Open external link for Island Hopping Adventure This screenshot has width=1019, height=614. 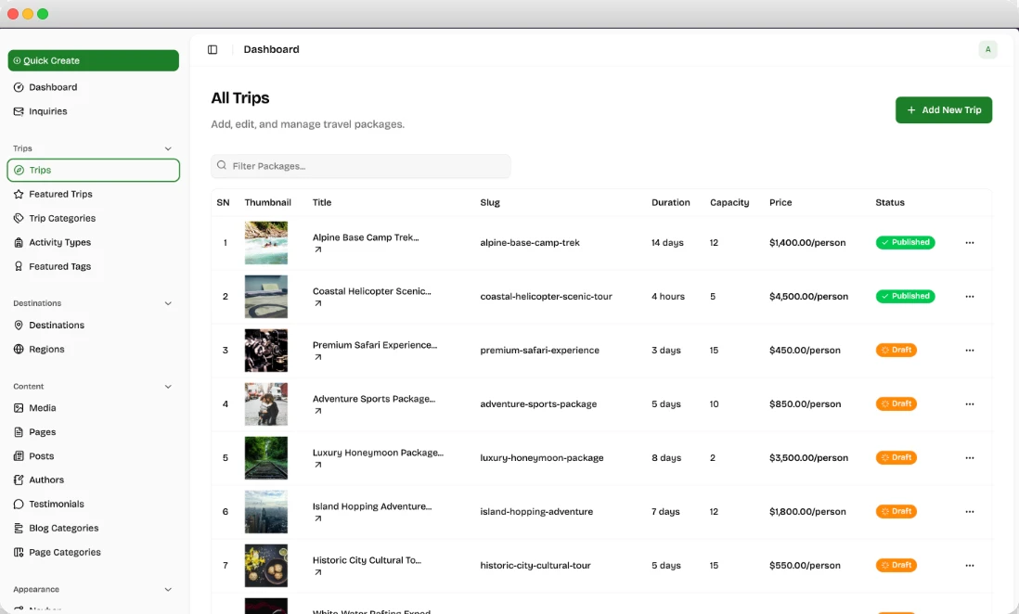coord(317,519)
